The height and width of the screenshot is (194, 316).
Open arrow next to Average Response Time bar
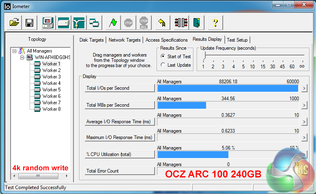click(x=304, y=122)
